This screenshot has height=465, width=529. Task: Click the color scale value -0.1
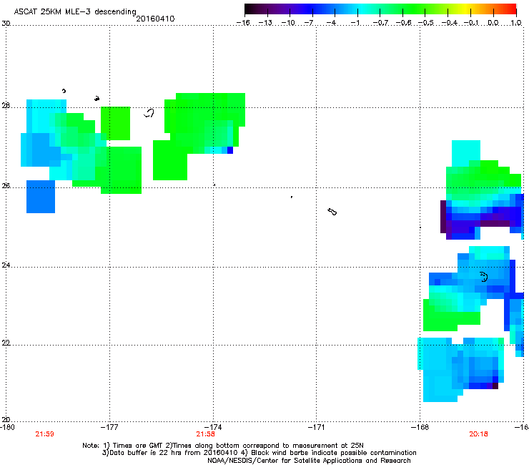(471, 23)
